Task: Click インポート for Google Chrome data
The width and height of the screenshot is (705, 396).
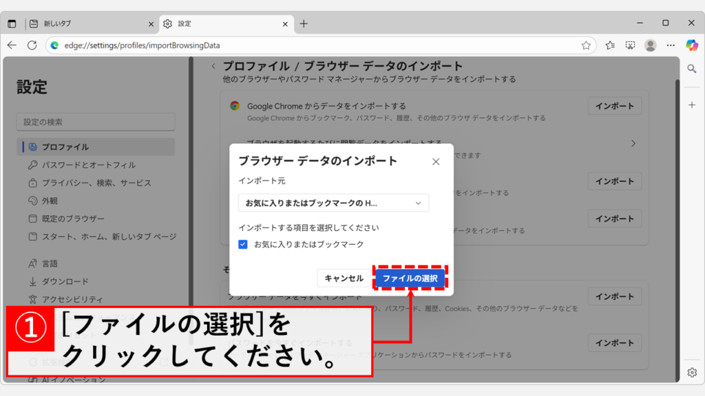Action: point(615,106)
